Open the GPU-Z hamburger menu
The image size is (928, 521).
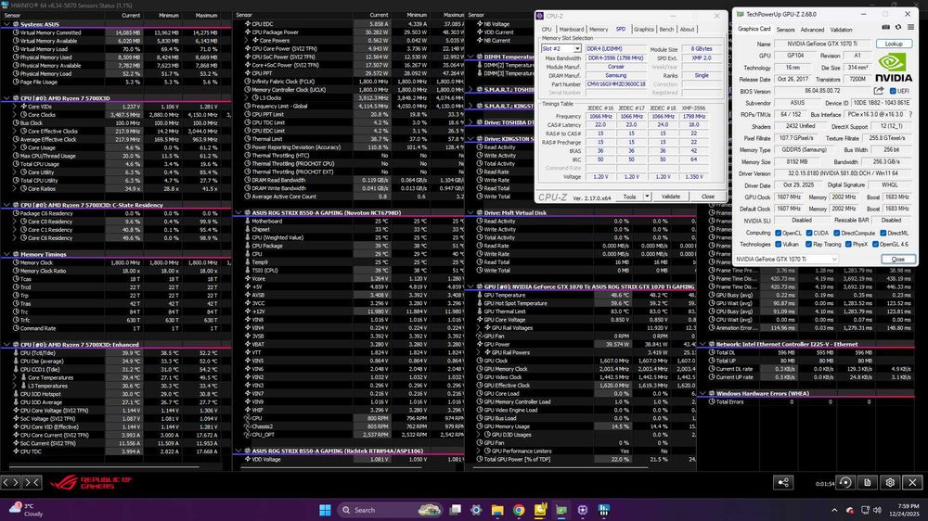click(911, 27)
